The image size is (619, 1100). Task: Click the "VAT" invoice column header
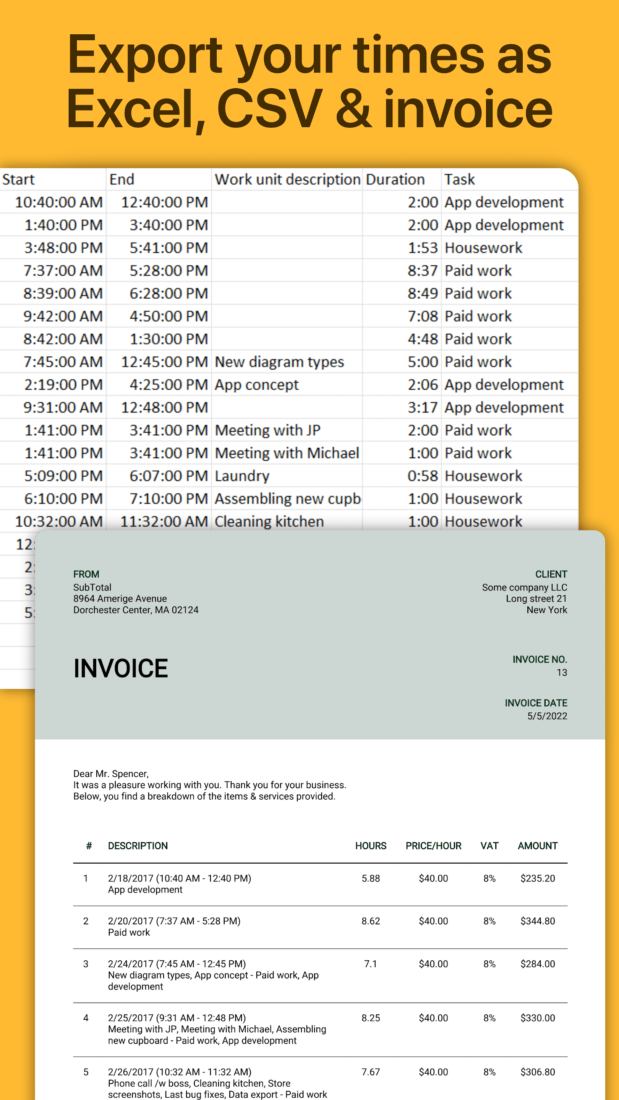click(x=489, y=846)
